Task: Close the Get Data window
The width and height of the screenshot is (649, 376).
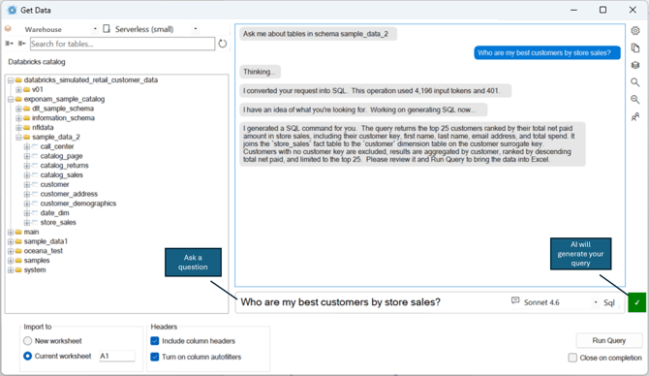Action: 633,10
